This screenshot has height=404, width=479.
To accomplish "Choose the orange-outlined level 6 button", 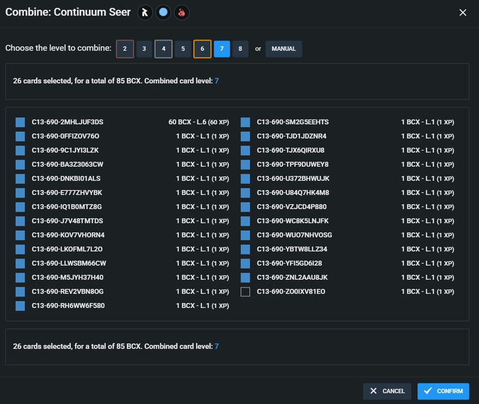I will click(x=202, y=49).
